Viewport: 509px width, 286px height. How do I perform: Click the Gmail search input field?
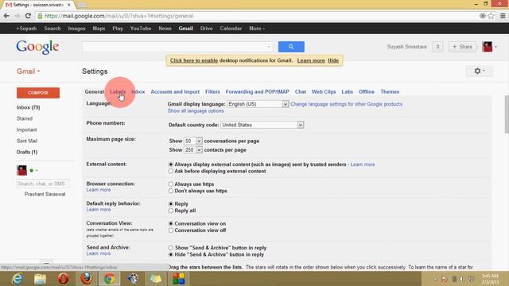(x=177, y=47)
